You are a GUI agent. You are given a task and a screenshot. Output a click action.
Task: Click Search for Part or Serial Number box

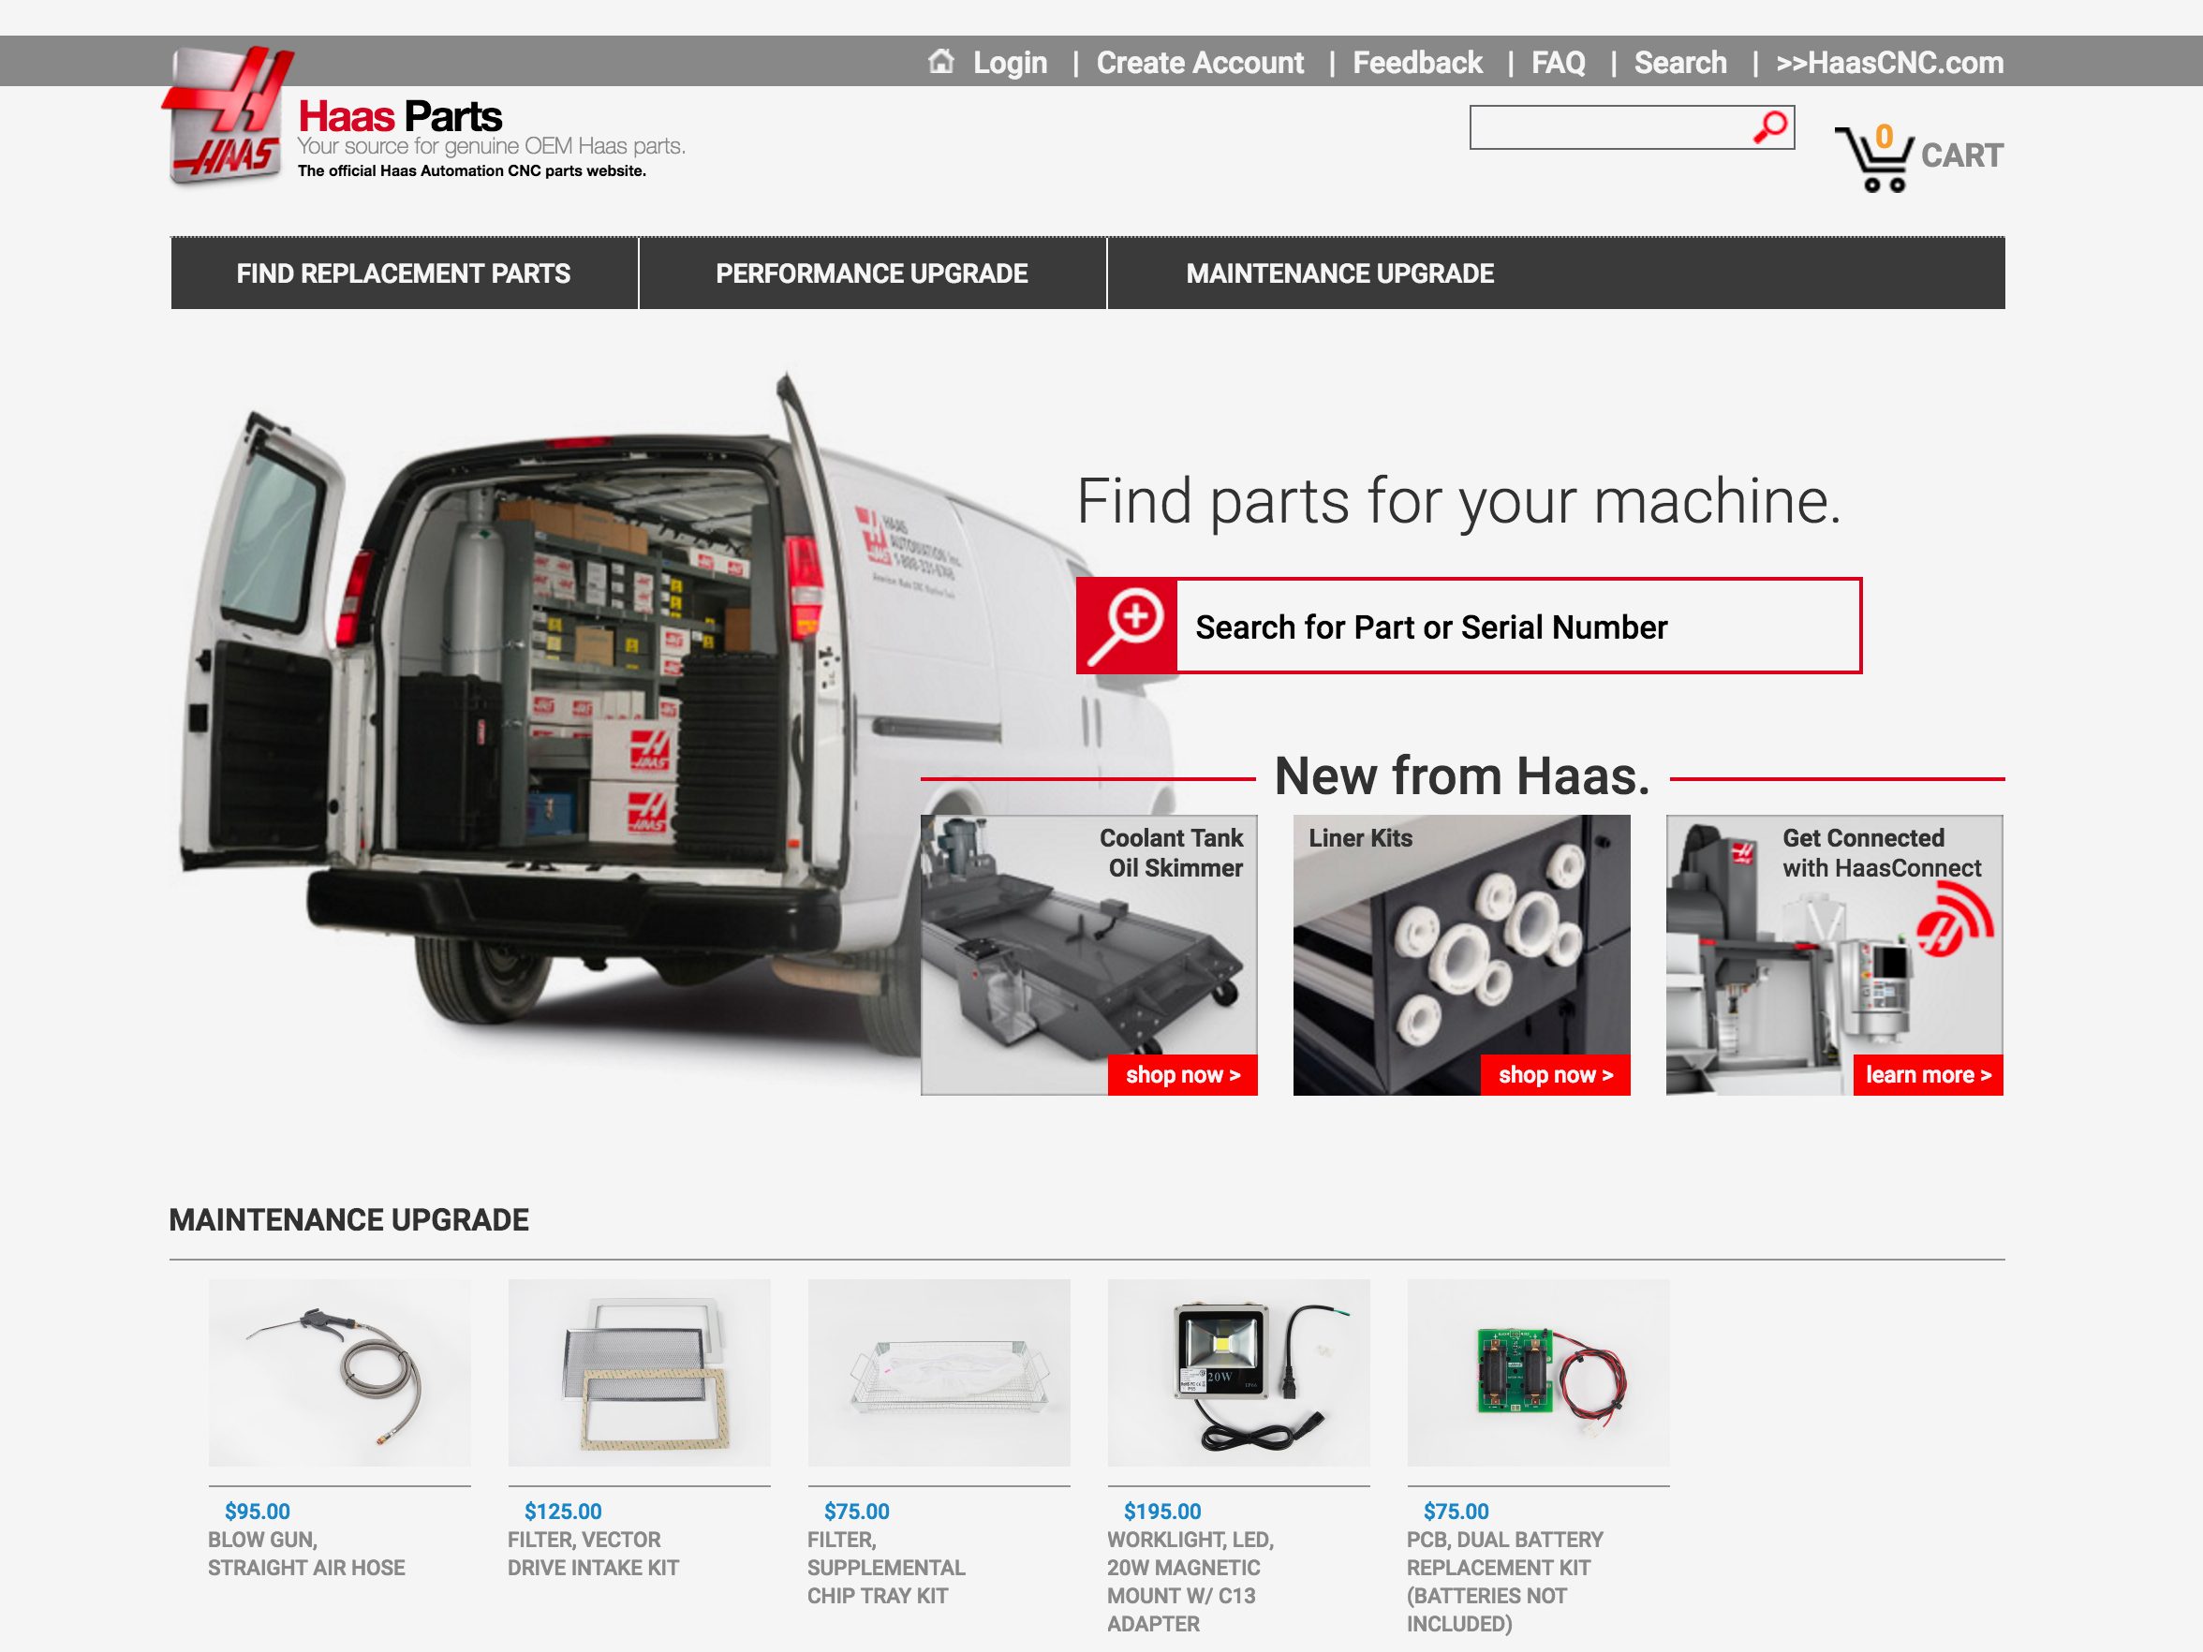(x=1516, y=627)
